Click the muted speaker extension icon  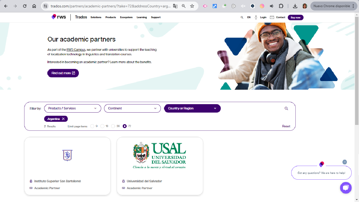(243, 6)
